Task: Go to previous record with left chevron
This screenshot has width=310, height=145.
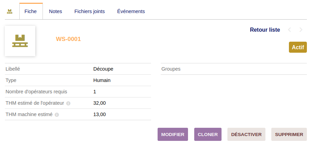Action: click(290, 30)
